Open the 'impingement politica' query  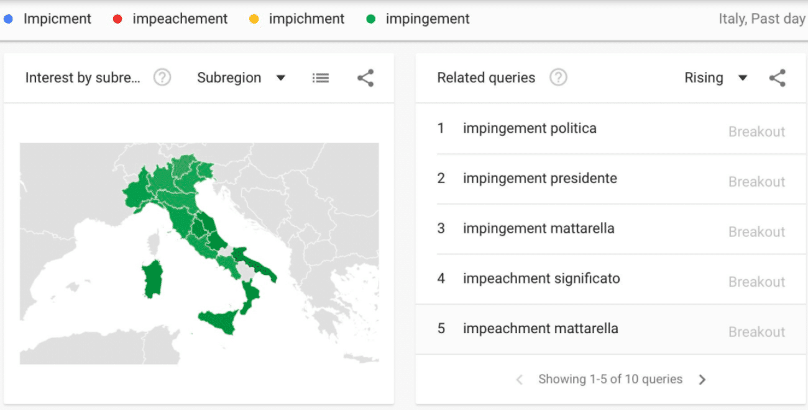(x=530, y=128)
